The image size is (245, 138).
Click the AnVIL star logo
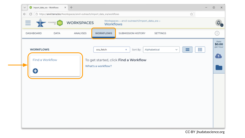tap(41, 23)
